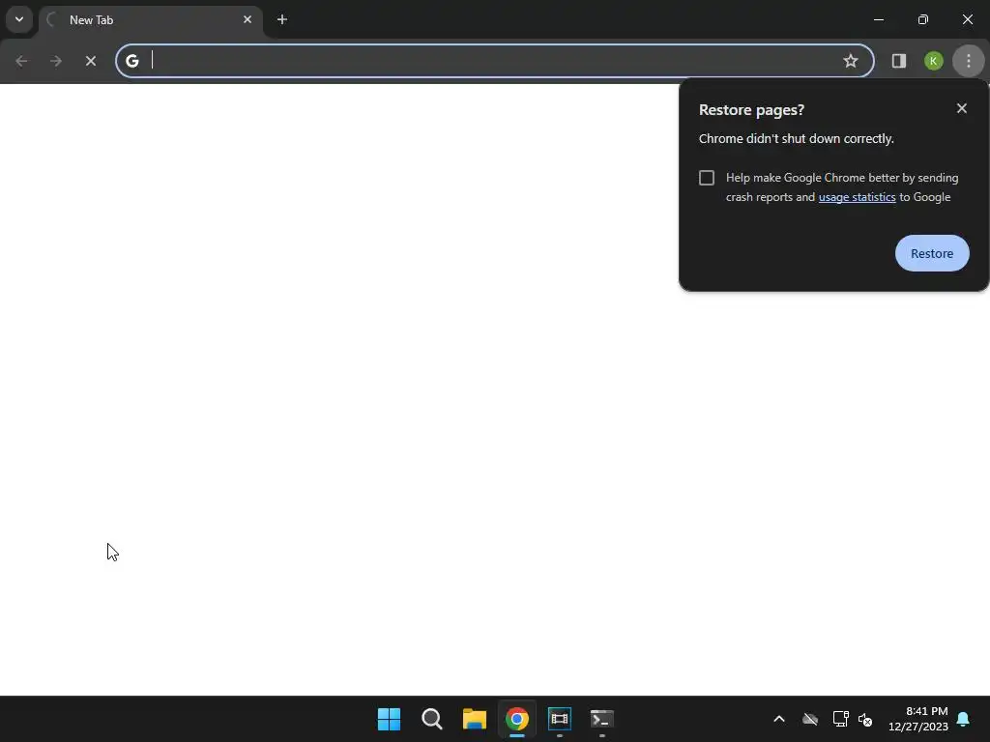Open the film strip app in taskbar
Image resolution: width=990 pixels, height=742 pixels.
click(x=560, y=719)
